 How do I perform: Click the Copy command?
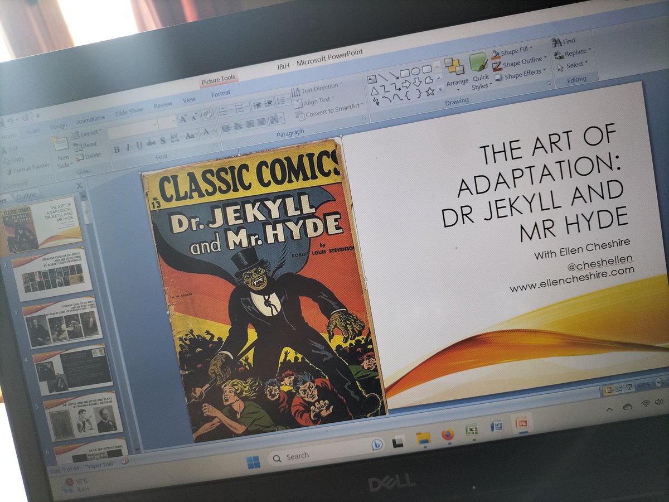(x=13, y=160)
